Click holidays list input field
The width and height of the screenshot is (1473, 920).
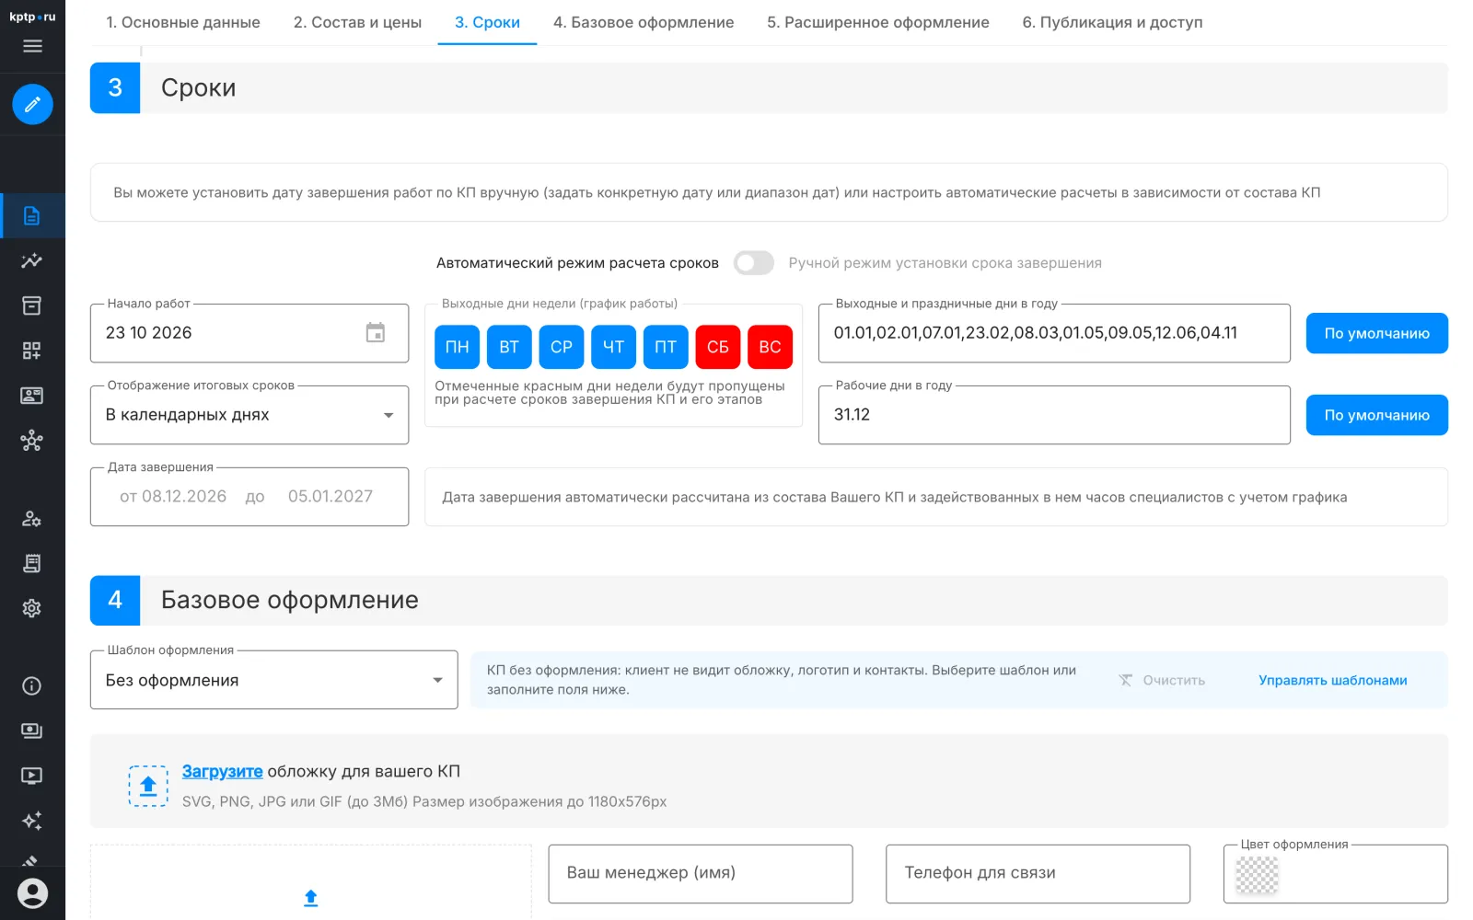1054,333
